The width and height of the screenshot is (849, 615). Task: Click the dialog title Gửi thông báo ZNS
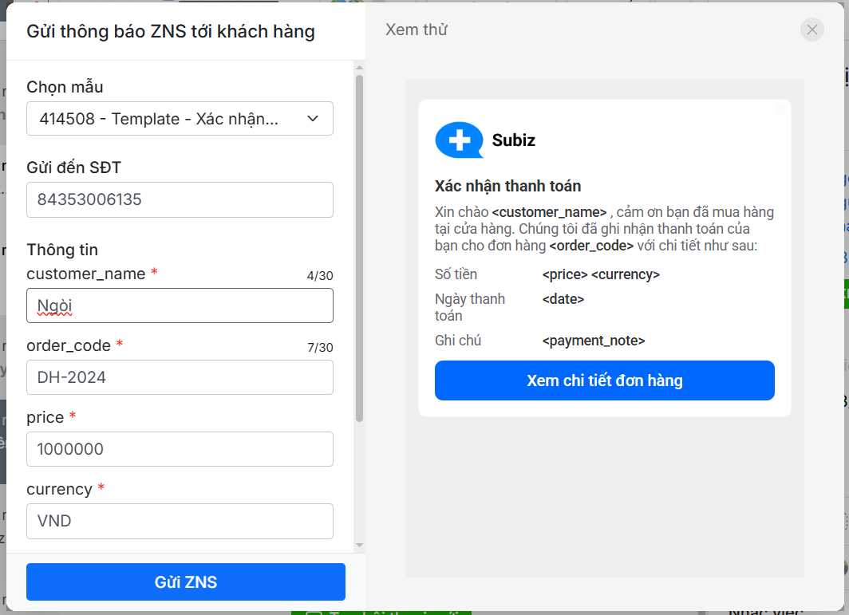171,32
